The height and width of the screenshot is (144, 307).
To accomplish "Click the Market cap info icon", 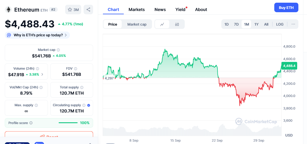I will pos(58,50).
